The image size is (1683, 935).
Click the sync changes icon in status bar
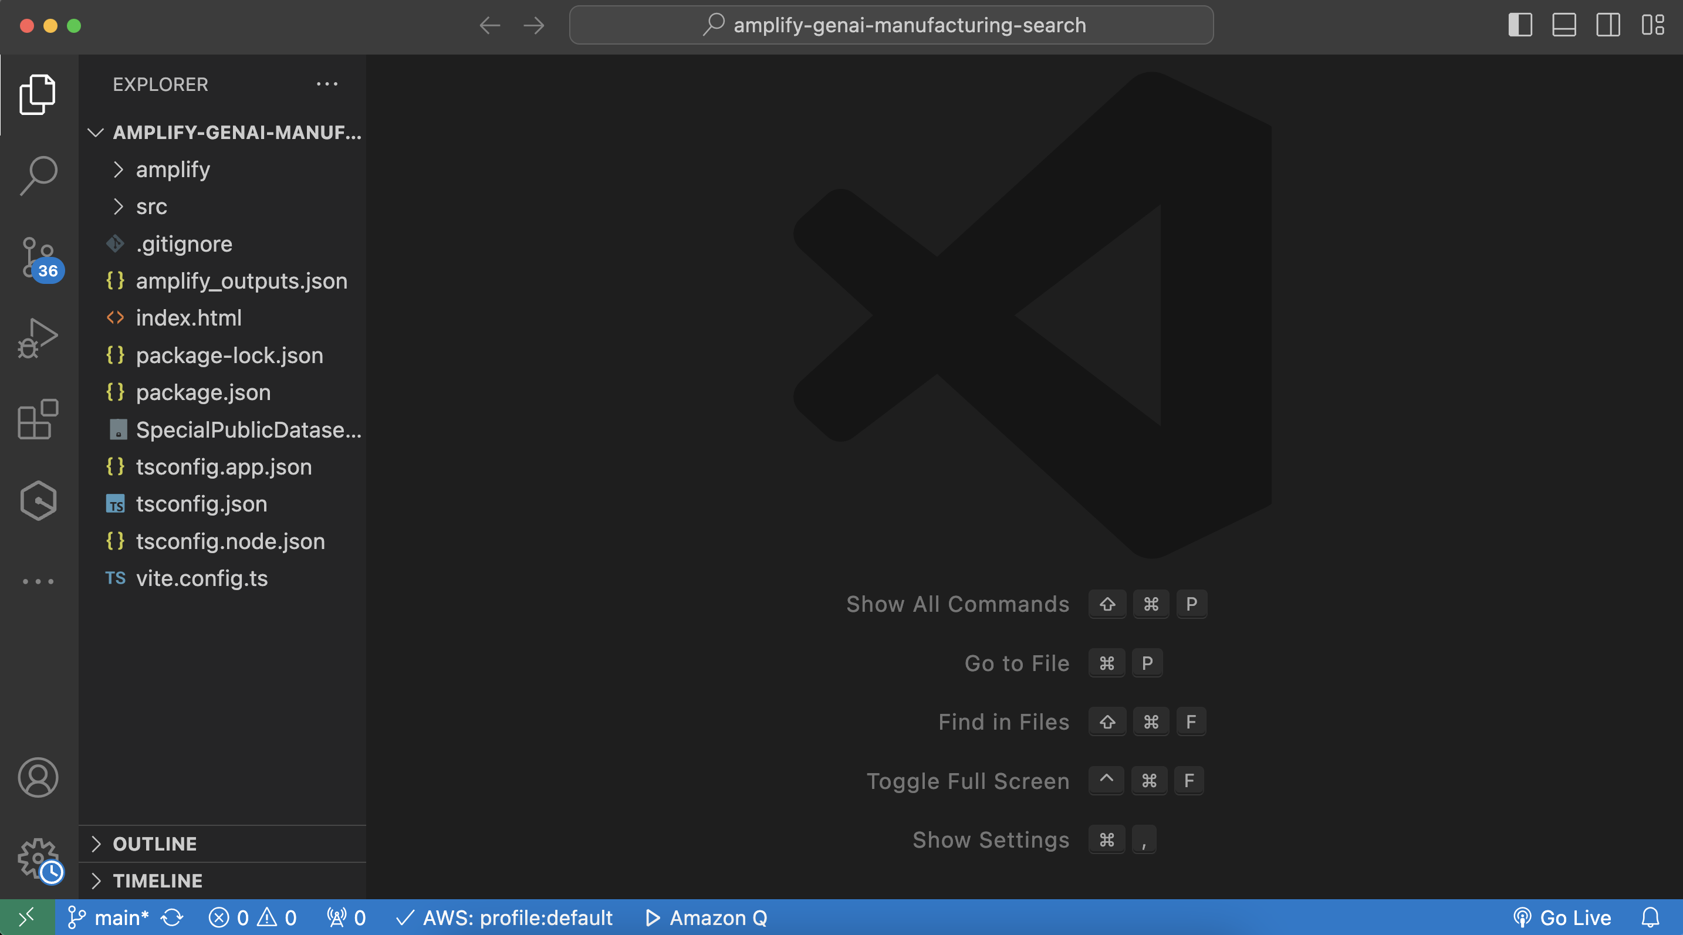click(172, 917)
